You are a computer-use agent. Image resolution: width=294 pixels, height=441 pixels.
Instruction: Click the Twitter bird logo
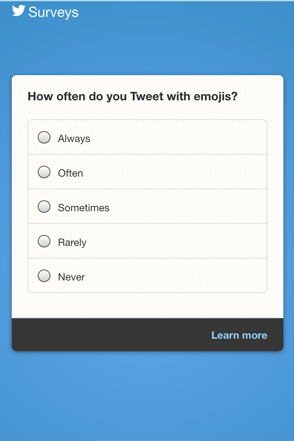click(18, 11)
